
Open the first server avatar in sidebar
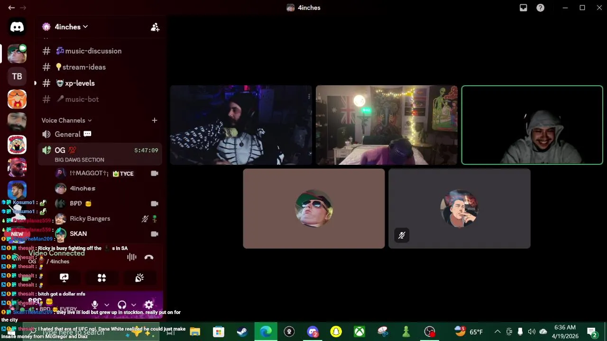pyautogui.click(x=17, y=54)
